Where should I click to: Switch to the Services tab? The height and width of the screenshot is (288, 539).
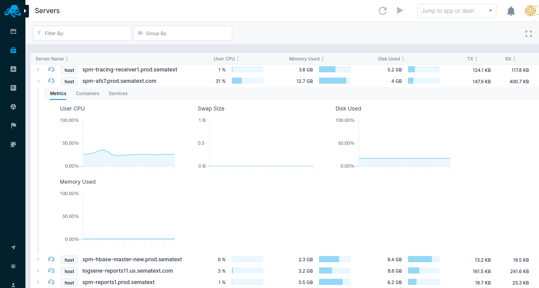click(118, 93)
